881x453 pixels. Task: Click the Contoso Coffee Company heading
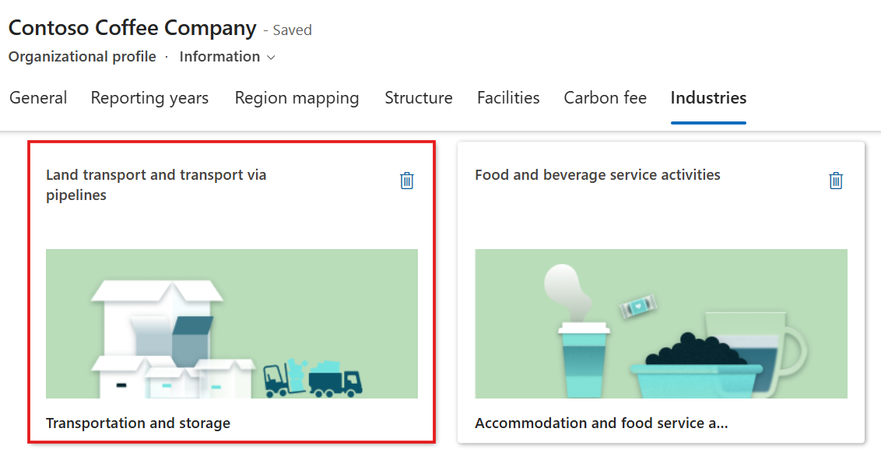132,28
